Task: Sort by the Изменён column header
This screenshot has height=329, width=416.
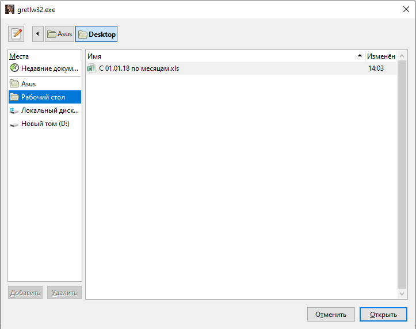Action: [381, 56]
